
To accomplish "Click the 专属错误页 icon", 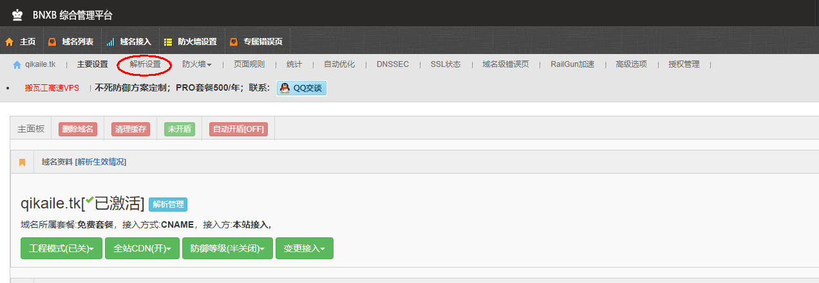I will coord(233,42).
